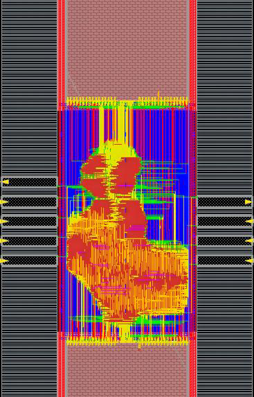Image resolution: width=254 pixels, height=397 pixels.
Task: Click the brown filler region above the core
Action: click(127, 48)
